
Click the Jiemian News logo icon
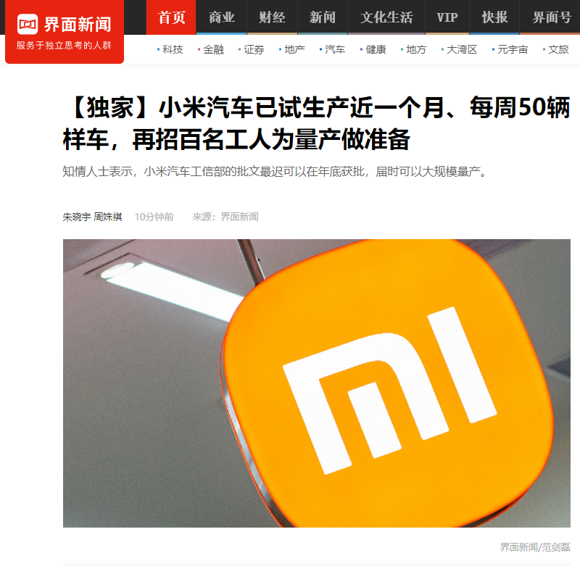pyautogui.click(x=28, y=25)
